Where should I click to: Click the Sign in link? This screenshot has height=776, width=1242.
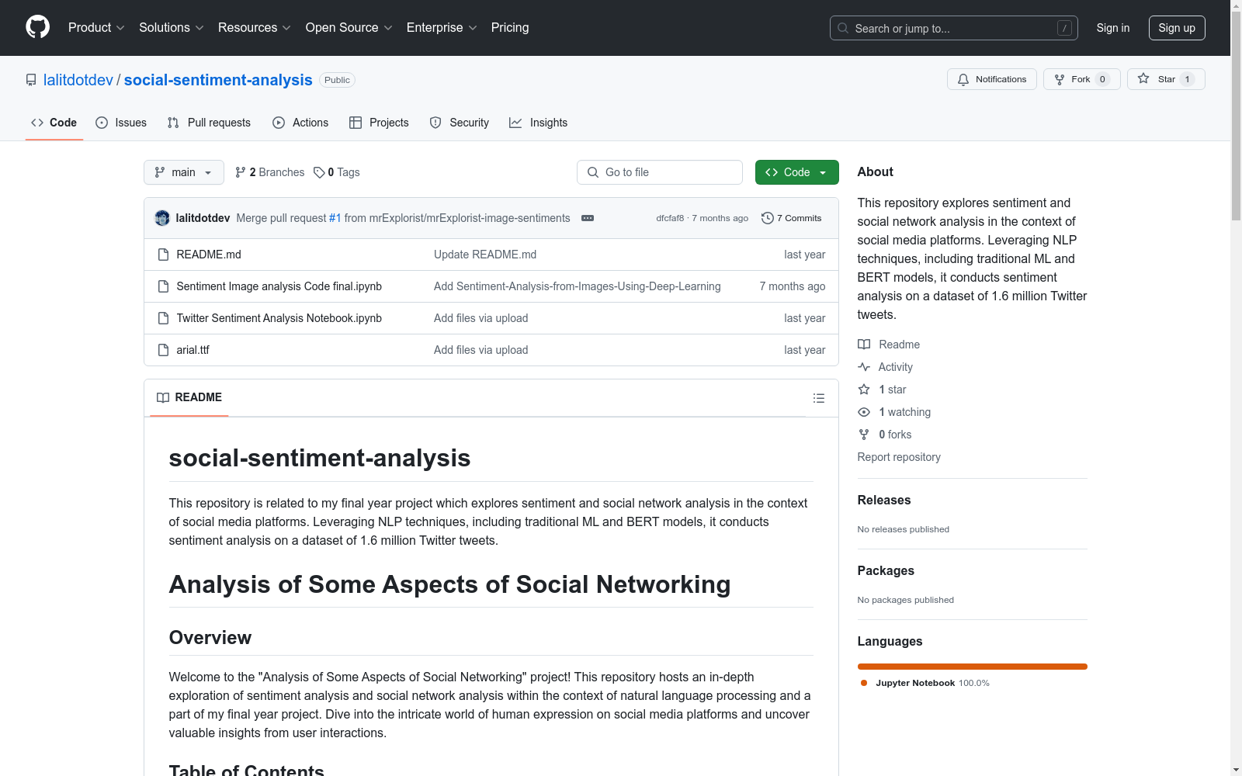pos(1113,28)
